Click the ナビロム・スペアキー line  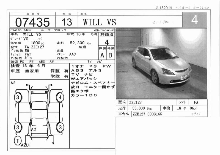point(93,83)
